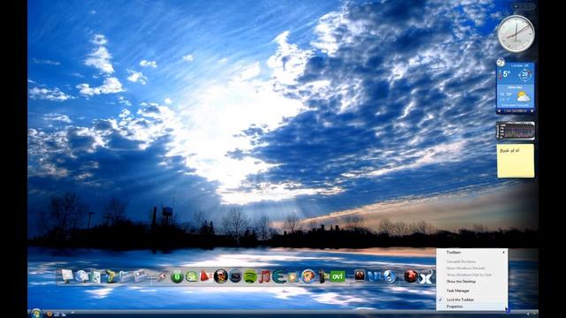Open the orange Windows Media Player icon
This screenshot has width=566, height=318.
point(293,276)
